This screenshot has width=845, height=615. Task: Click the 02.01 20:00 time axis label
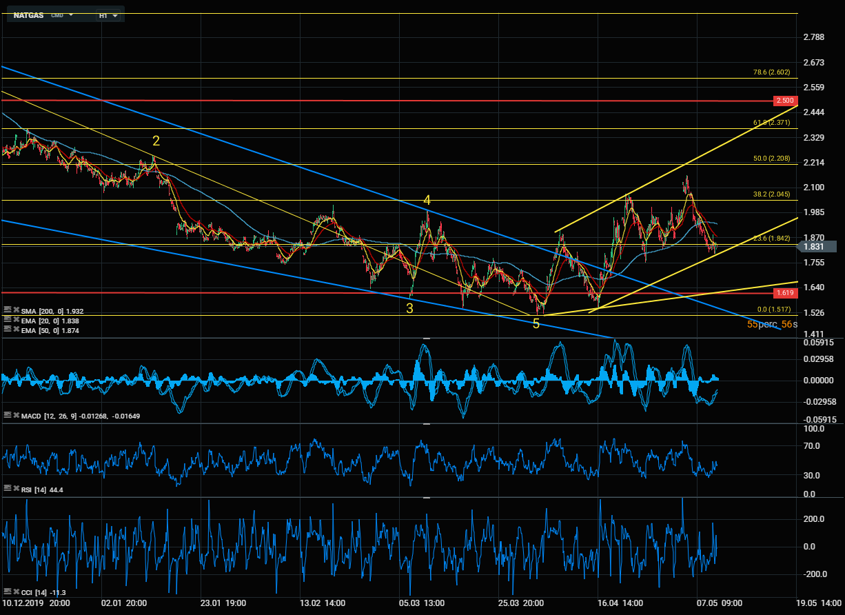coord(123,603)
